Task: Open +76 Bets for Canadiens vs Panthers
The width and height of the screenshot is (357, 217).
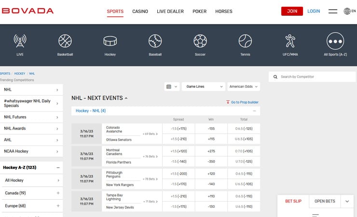Action: (x=150, y=157)
